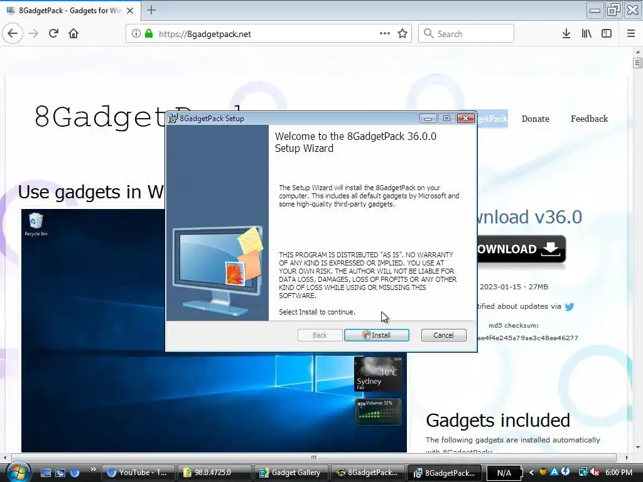643x482 pixels.
Task: Click the horizontal scrollbar thumb
Action: [314, 458]
